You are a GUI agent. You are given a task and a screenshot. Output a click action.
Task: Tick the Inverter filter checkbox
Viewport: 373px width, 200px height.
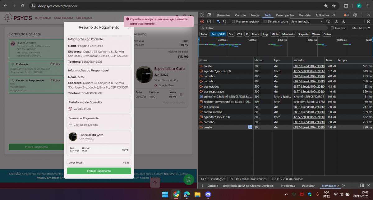332,28
